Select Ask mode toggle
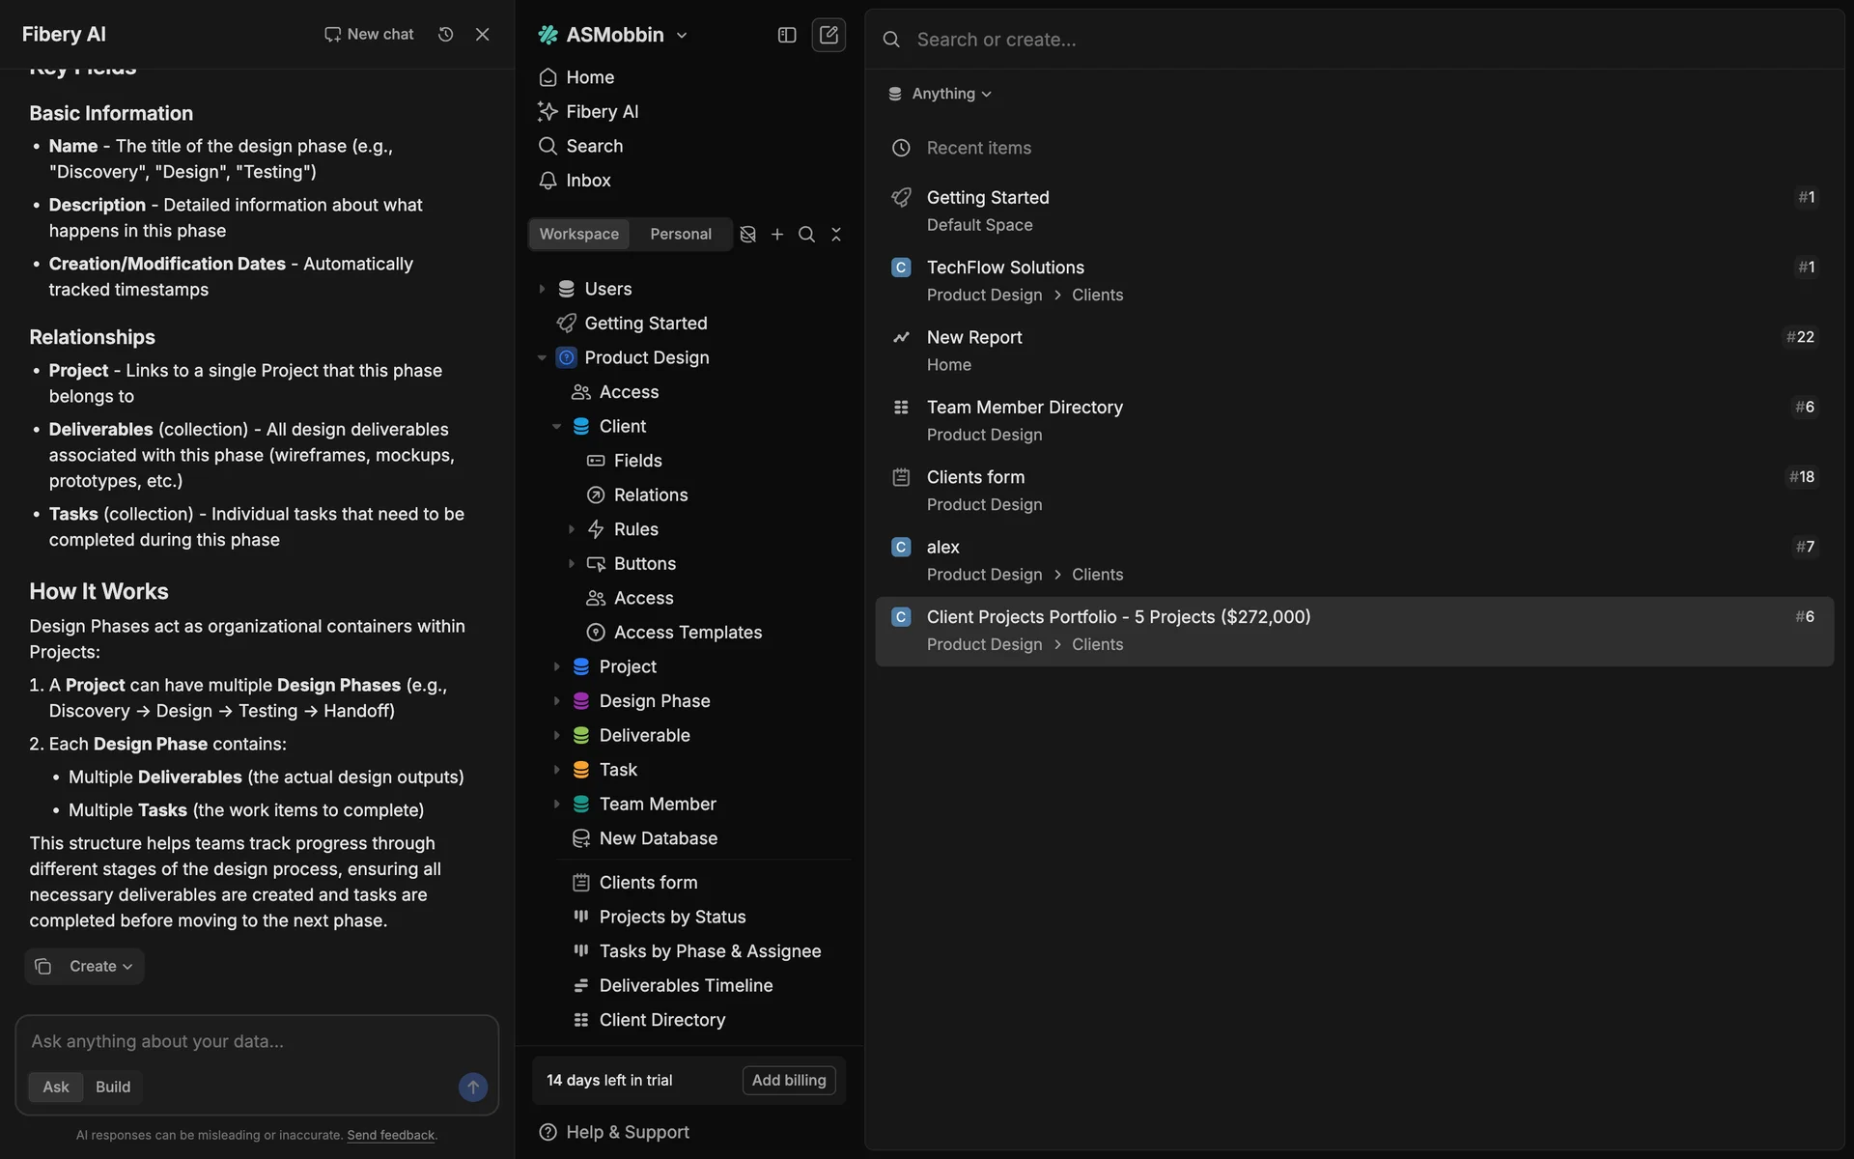The image size is (1854, 1159). point(56,1088)
